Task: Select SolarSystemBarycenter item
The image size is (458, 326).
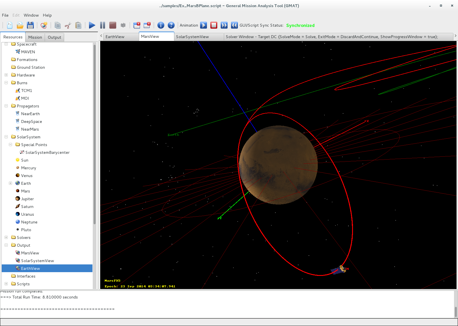Action: (x=48, y=152)
